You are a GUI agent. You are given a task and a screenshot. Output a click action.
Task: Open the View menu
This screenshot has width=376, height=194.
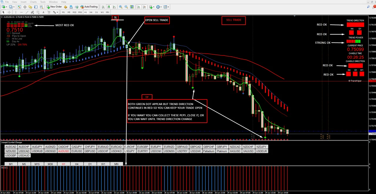tap(15, 2)
